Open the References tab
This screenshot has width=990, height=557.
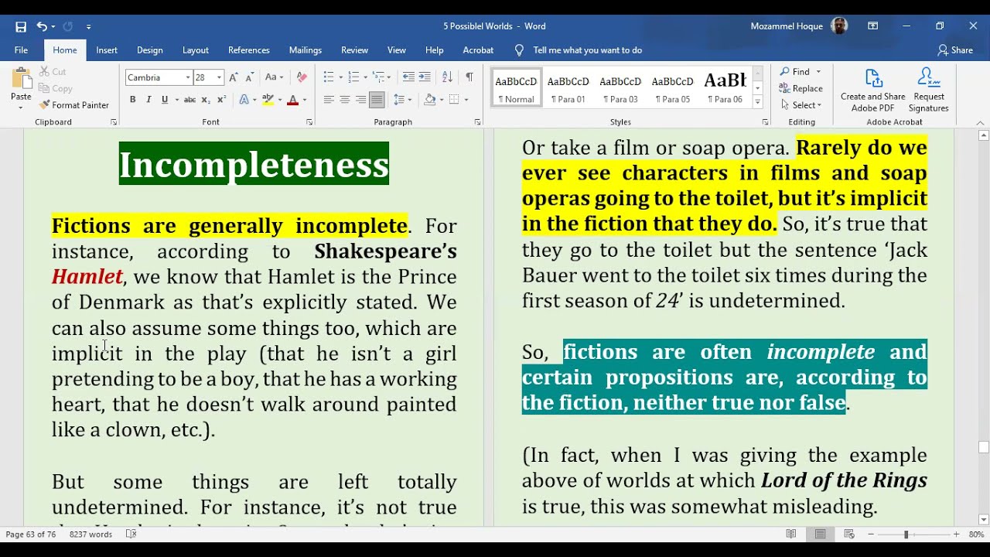(249, 50)
